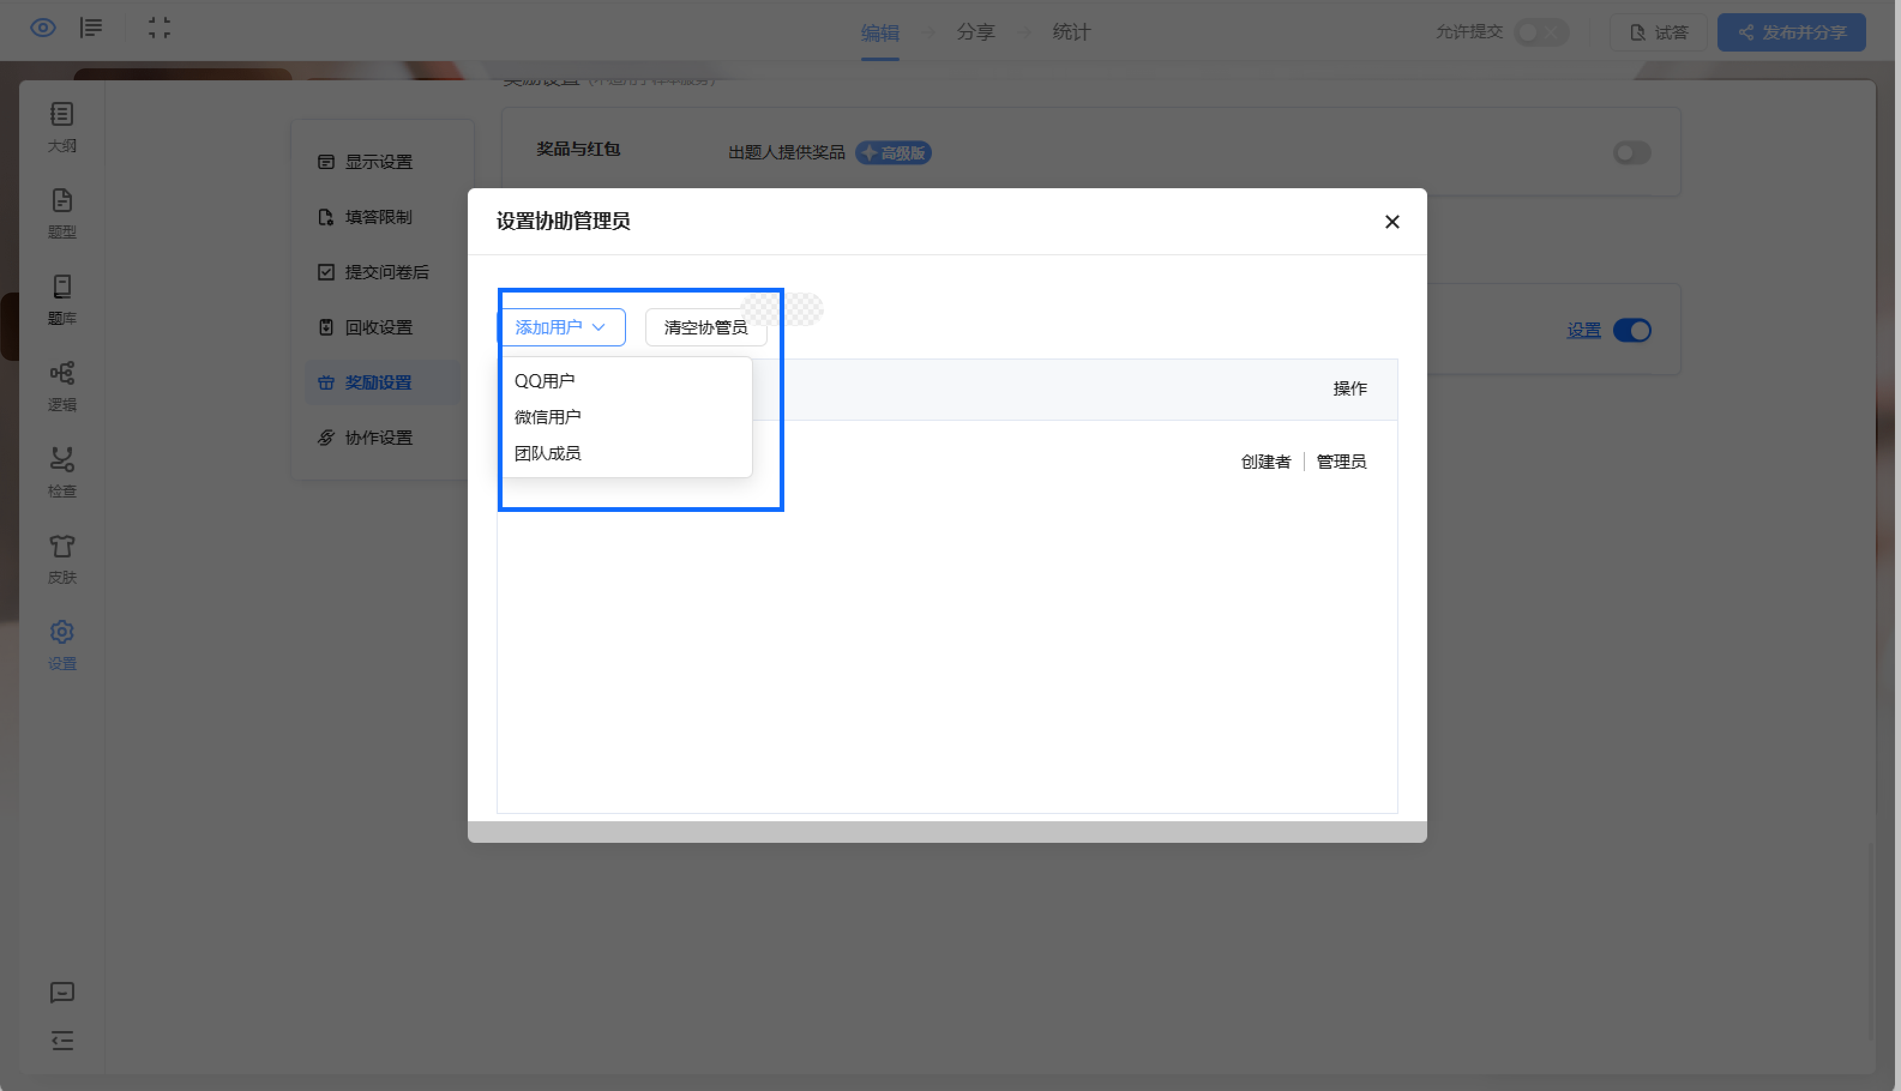Click the 高级版 badge
Viewport: 1901px width, 1091px height.
click(894, 153)
